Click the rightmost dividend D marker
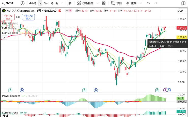This screenshot has width=188, height=117. [x=169, y=90]
